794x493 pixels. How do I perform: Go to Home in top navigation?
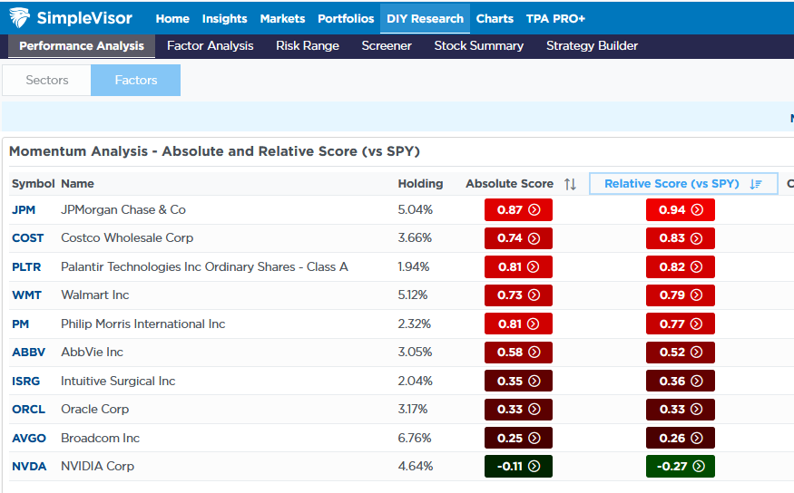click(x=172, y=19)
